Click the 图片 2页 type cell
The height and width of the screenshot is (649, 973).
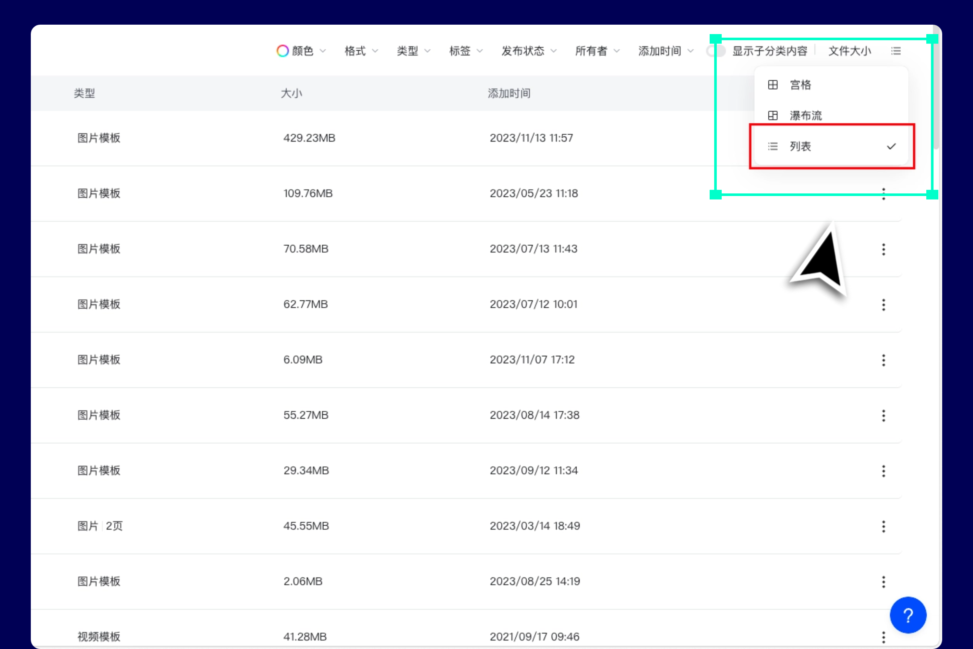coord(100,526)
